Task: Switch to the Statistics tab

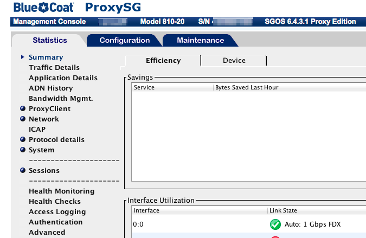Action: click(x=50, y=40)
